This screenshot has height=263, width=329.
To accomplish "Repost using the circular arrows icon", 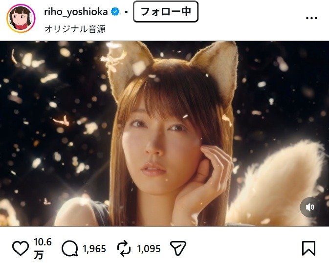I will (x=124, y=248).
